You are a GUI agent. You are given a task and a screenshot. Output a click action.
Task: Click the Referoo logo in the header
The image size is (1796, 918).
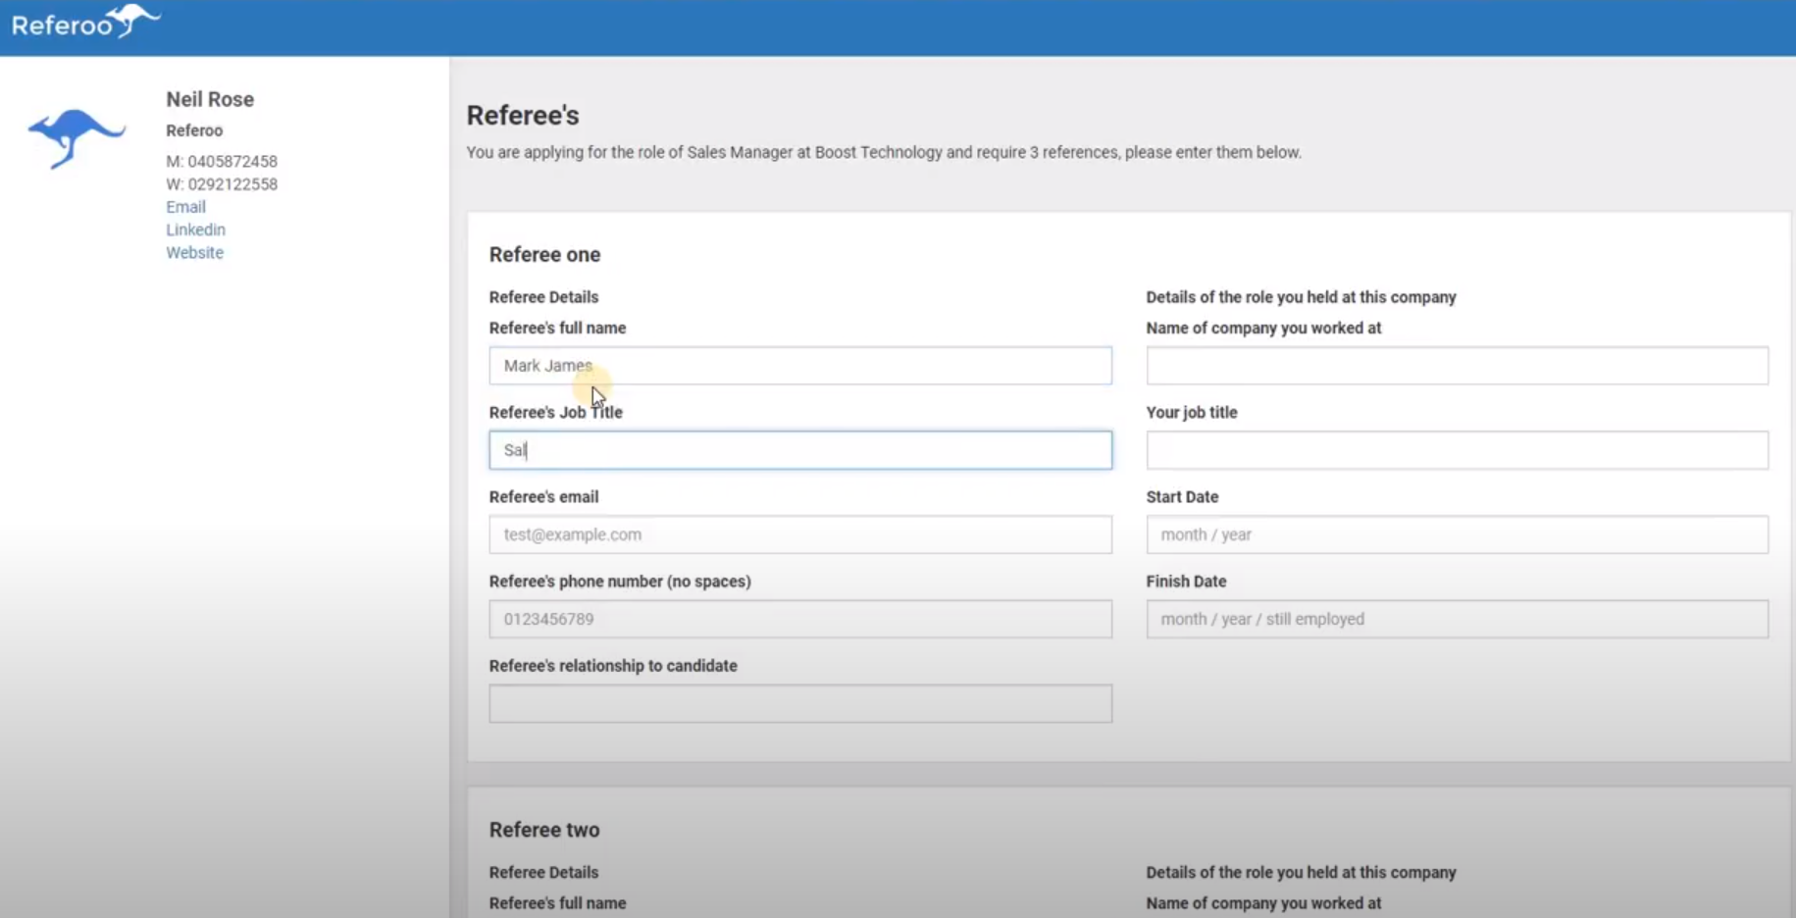coord(85,22)
